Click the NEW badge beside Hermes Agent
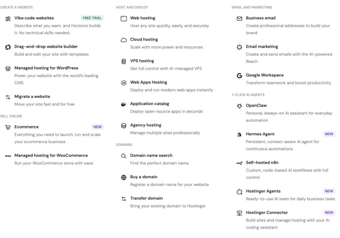This screenshot has height=238, width=340. tap(329, 134)
